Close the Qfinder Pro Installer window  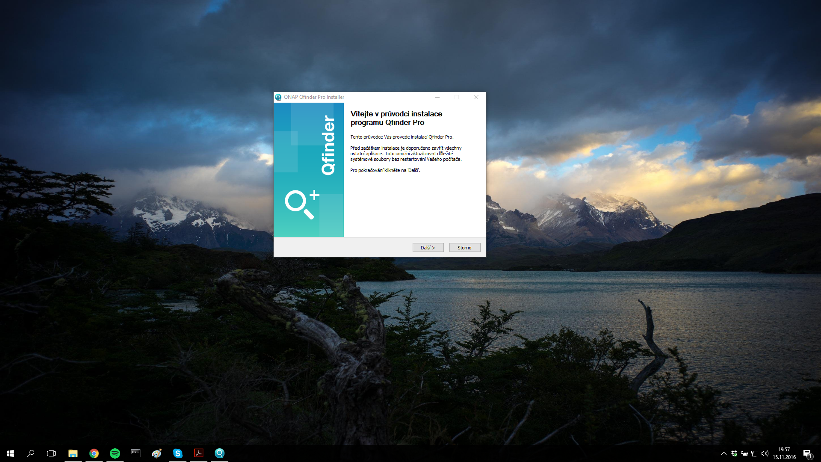point(476,97)
